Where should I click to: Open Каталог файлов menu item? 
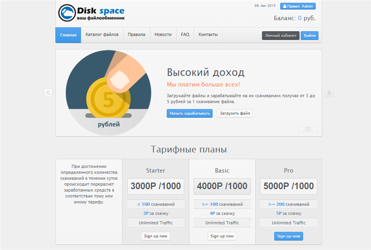tap(102, 35)
